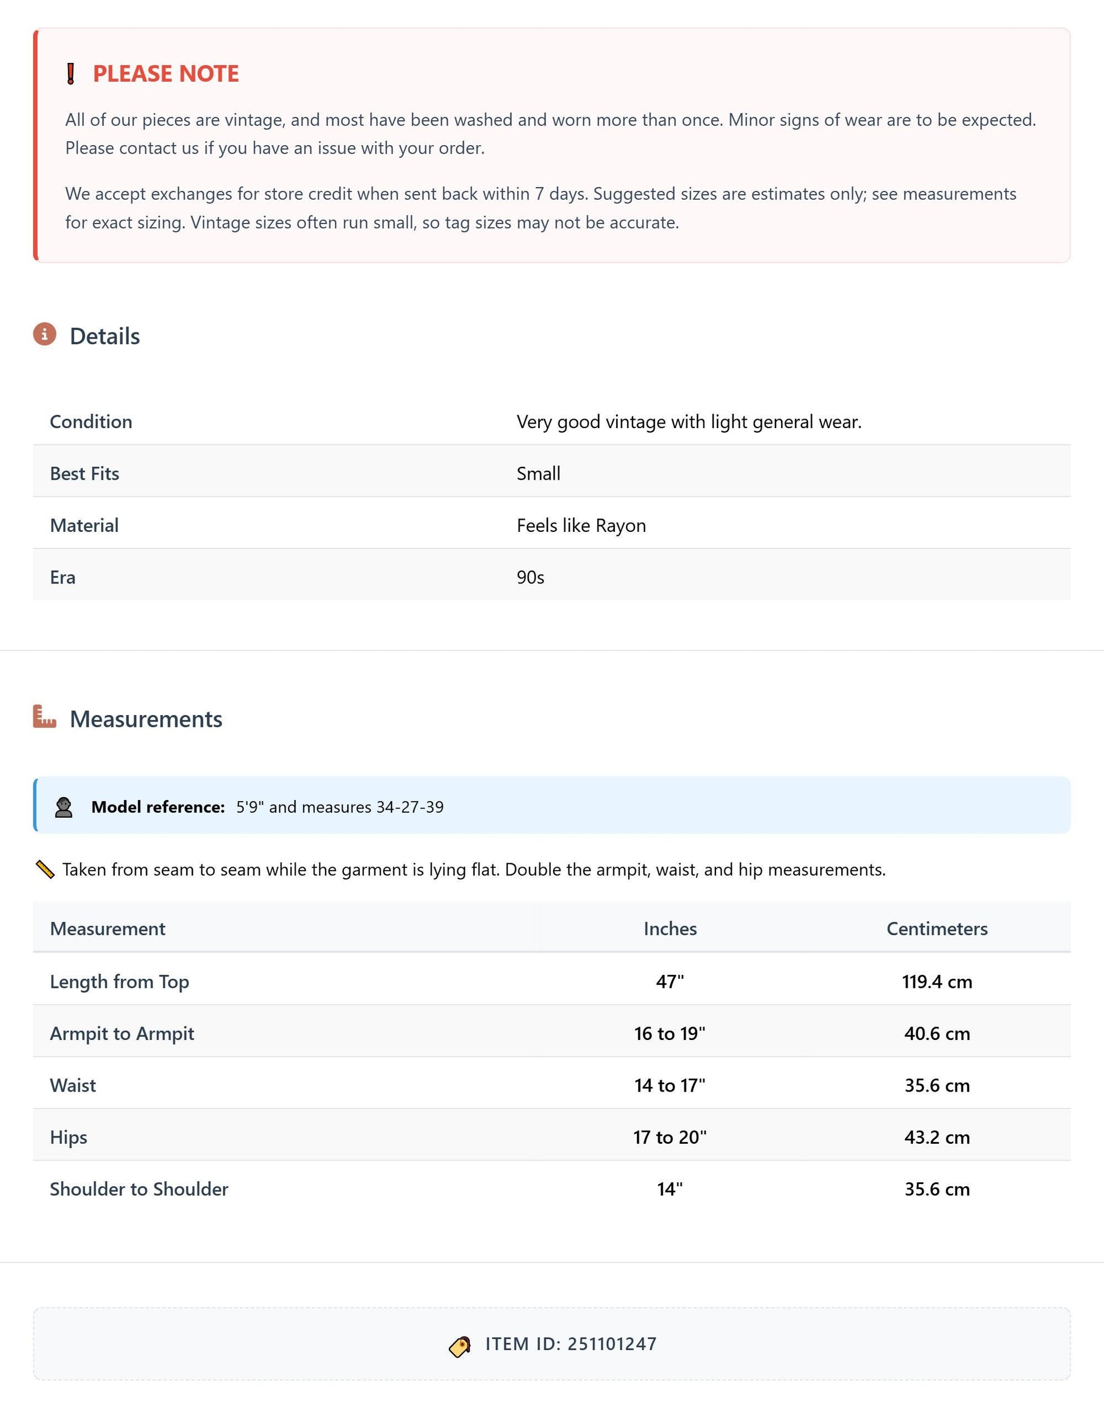Click the Waist 35.6 cm value
Viewport: 1104px width, 1408px height.
coord(937,1085)
